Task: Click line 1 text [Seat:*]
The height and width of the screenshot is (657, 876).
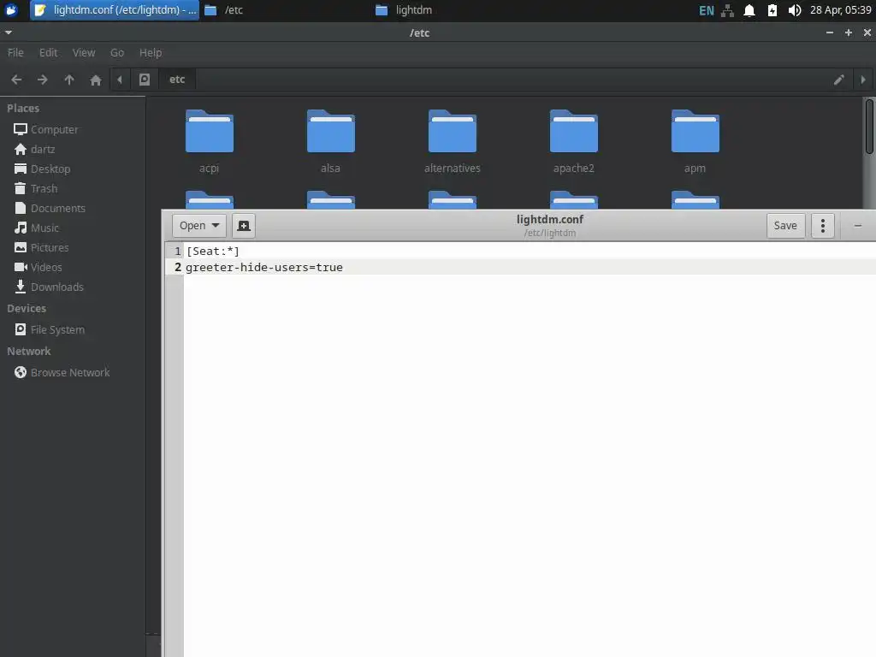Action: click(212, 252)
